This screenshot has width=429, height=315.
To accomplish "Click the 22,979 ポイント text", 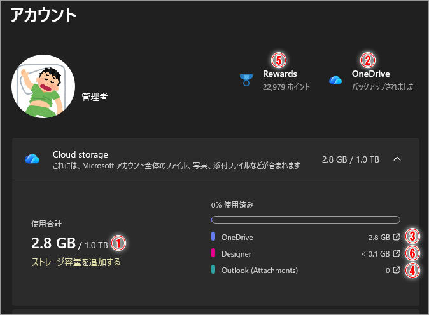I will pos(286,87).
